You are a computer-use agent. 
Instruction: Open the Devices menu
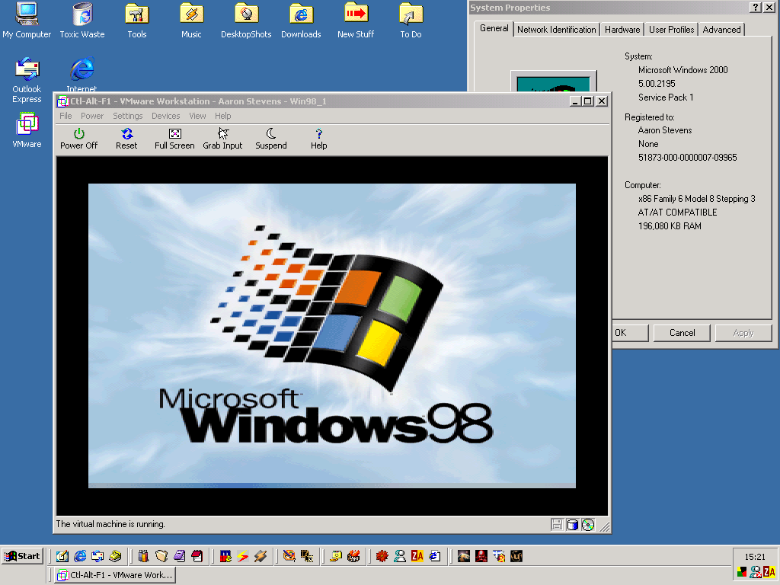tap(165, 116)
